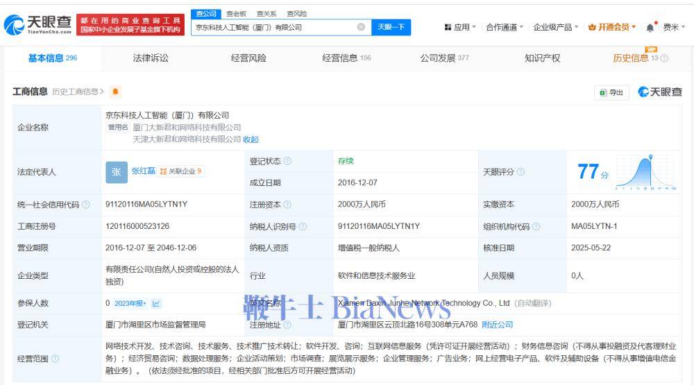Switch to the 知识产权 tab

coord(542,58)
